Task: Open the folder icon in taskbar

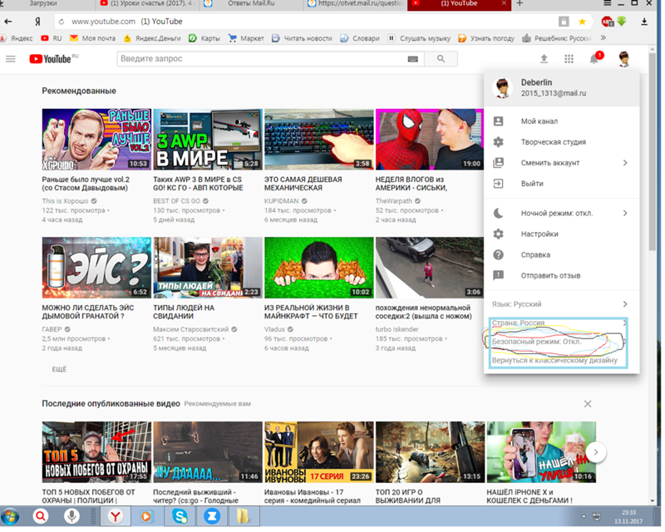Action: (x=244, y=516)
